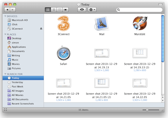Viewport: 168px width, 118px height.
Task: Click the Pictures camera icon
Action: tap(9, 68)
